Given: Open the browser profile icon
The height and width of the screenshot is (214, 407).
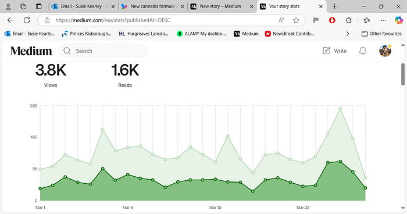Looking at the screenshot, I should point(8,6).
